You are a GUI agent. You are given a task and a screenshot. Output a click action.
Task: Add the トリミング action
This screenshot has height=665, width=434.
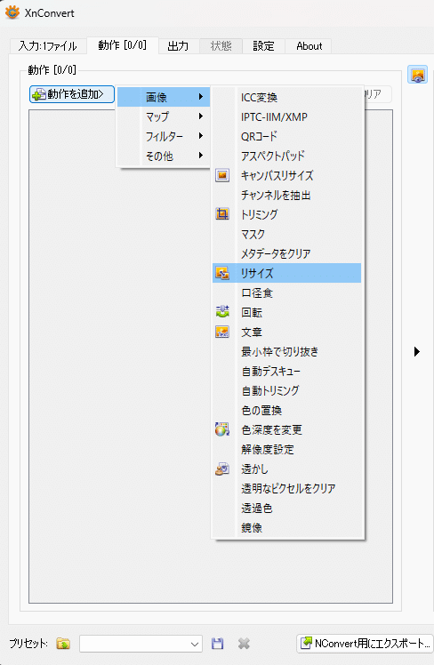pos(286,214)
